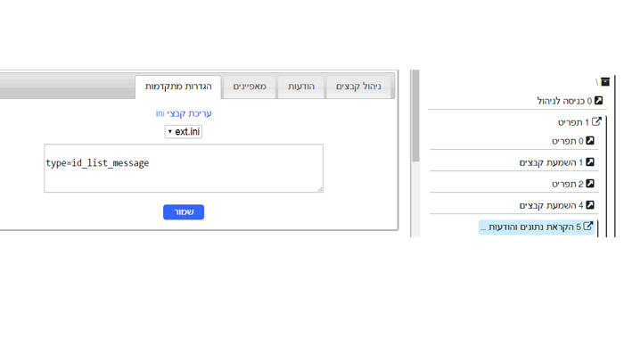Click the icon beside 1 השמעת קבצים
Viewport: 624px width, 339px height.
coord(590,162)
